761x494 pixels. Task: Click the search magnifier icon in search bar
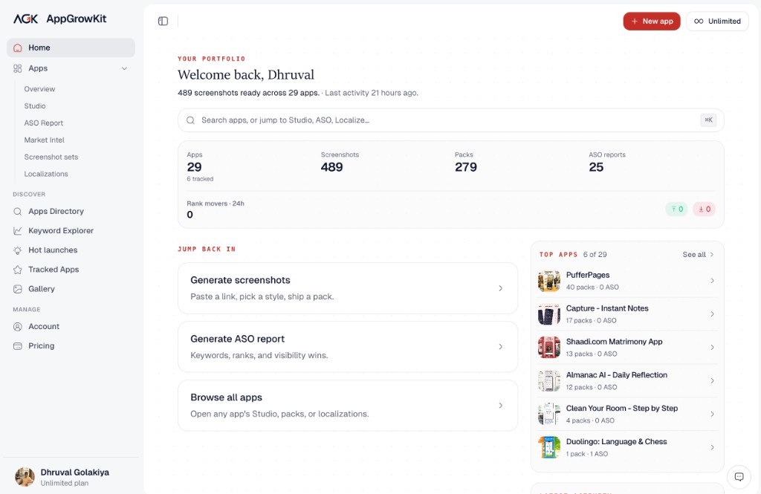[191, 120]
